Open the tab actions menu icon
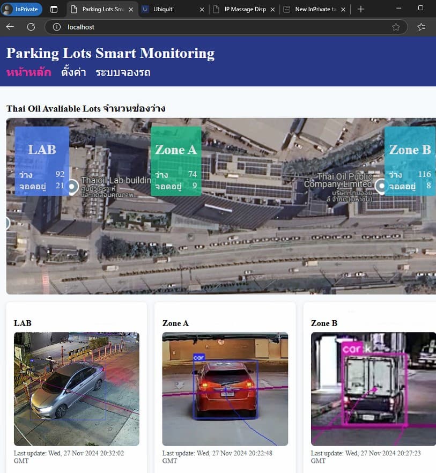 coord(54,9)
